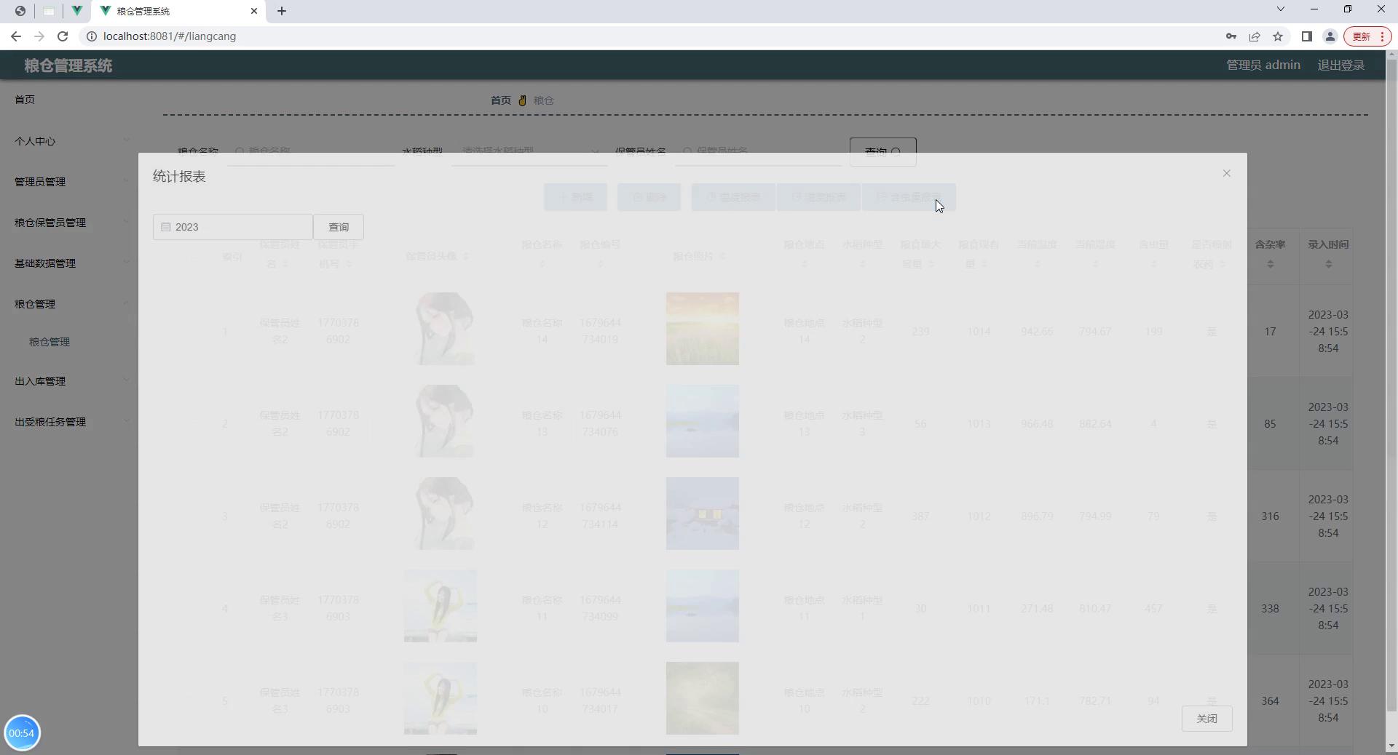The height and width of the screenshot is (755, 1398).
Task: Reload the current page
Action: 63,36
